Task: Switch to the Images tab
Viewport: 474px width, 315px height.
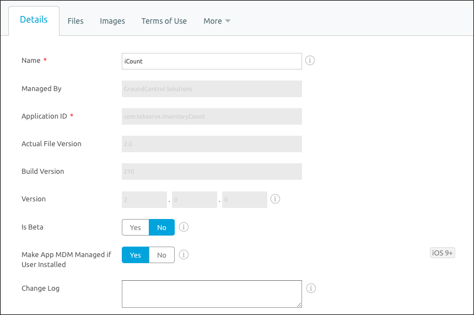Action: click(112, 21)
